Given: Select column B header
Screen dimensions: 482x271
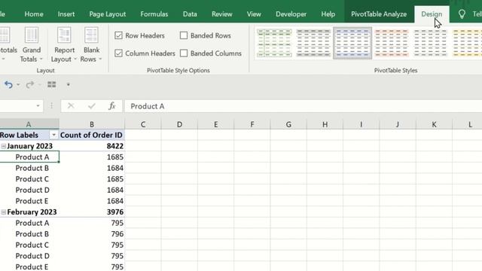Looking at the screenshot, I should [x=92, y=124].
